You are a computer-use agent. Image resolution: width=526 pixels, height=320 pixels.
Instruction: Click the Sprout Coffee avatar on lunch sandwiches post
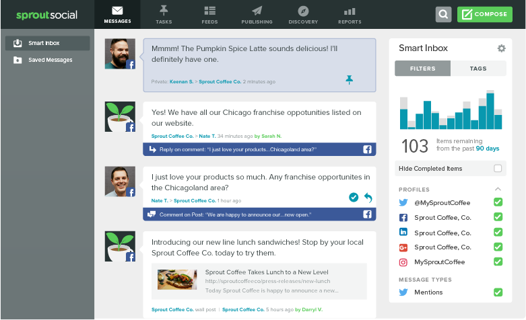pyautogui.click(x=120, y=246)
